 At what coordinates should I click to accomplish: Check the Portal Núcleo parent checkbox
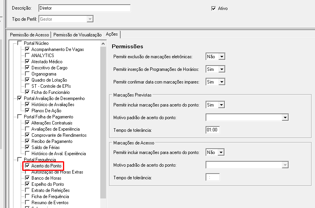[x=20, y=43]
